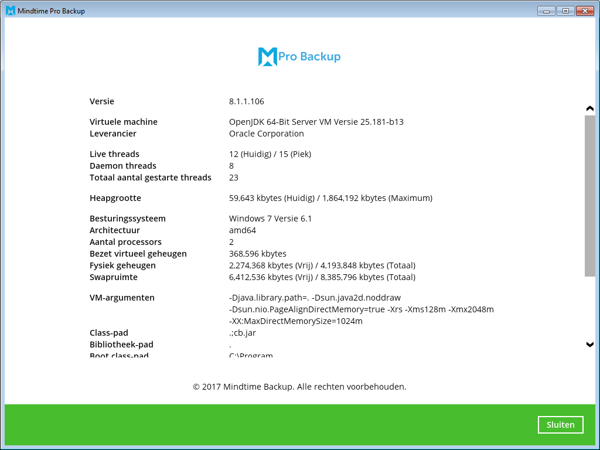Click the '-XX:MaxDirectMemorySize=1024m' line
The image size is (600, 450).
click(x=295, y=321)
